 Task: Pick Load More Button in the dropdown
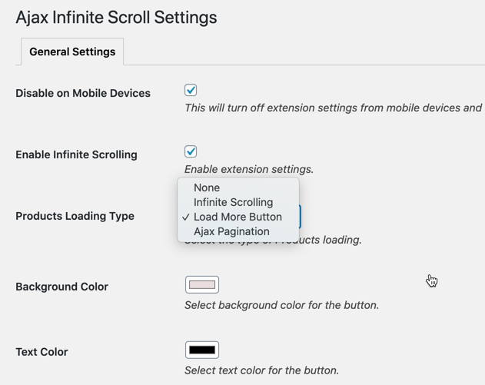(x=238, y=217)
